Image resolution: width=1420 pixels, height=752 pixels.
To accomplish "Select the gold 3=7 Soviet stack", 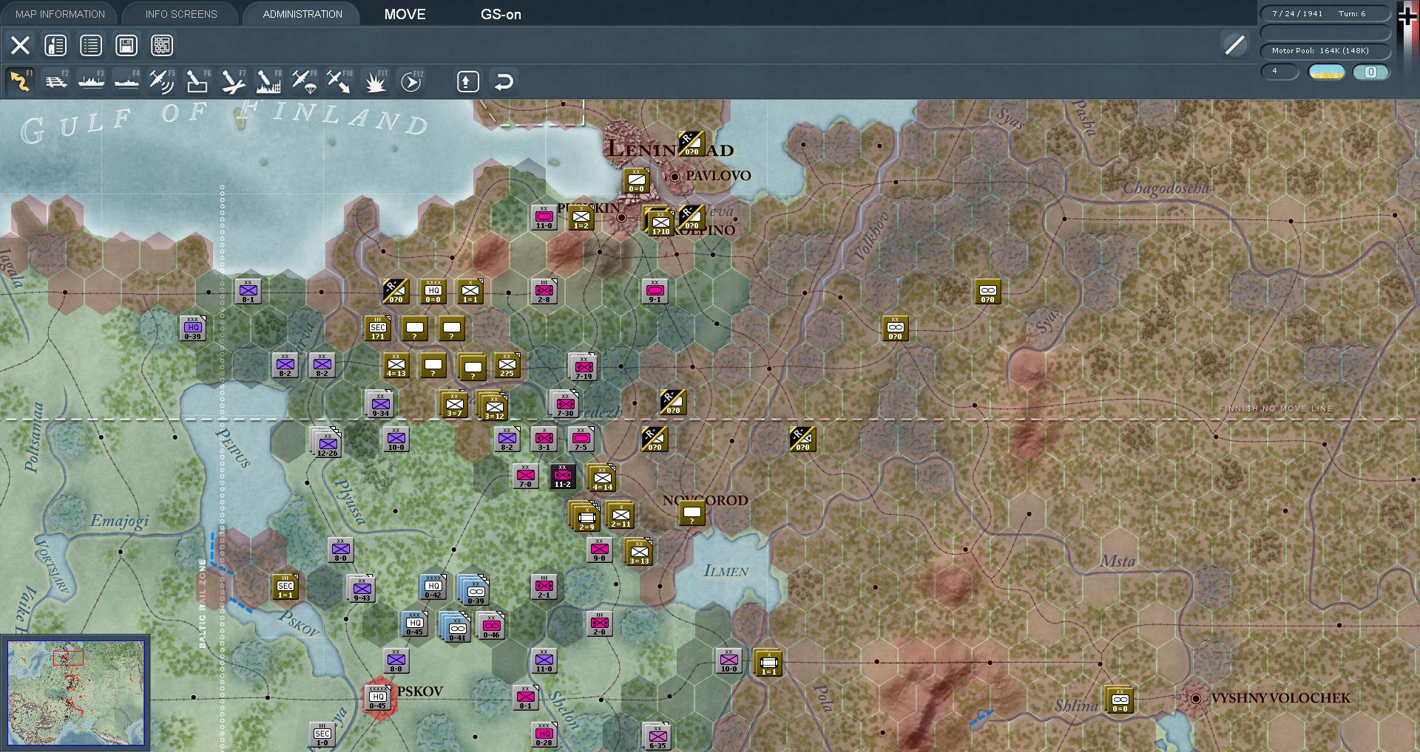I will click(x=453, y=405).
